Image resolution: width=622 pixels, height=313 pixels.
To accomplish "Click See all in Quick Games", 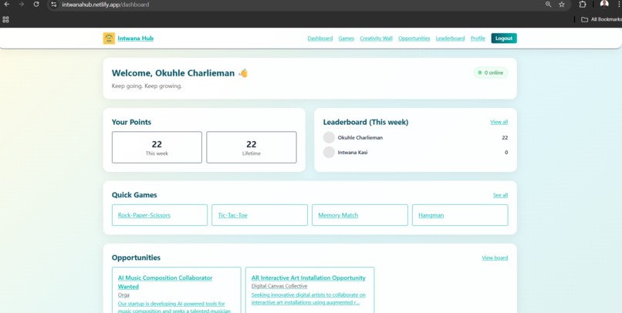I will [500, 195].
